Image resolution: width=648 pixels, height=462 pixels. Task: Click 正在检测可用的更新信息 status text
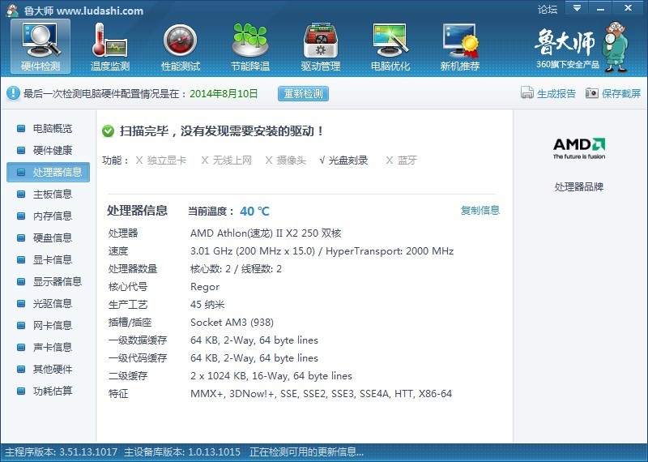tap(307, 452)
